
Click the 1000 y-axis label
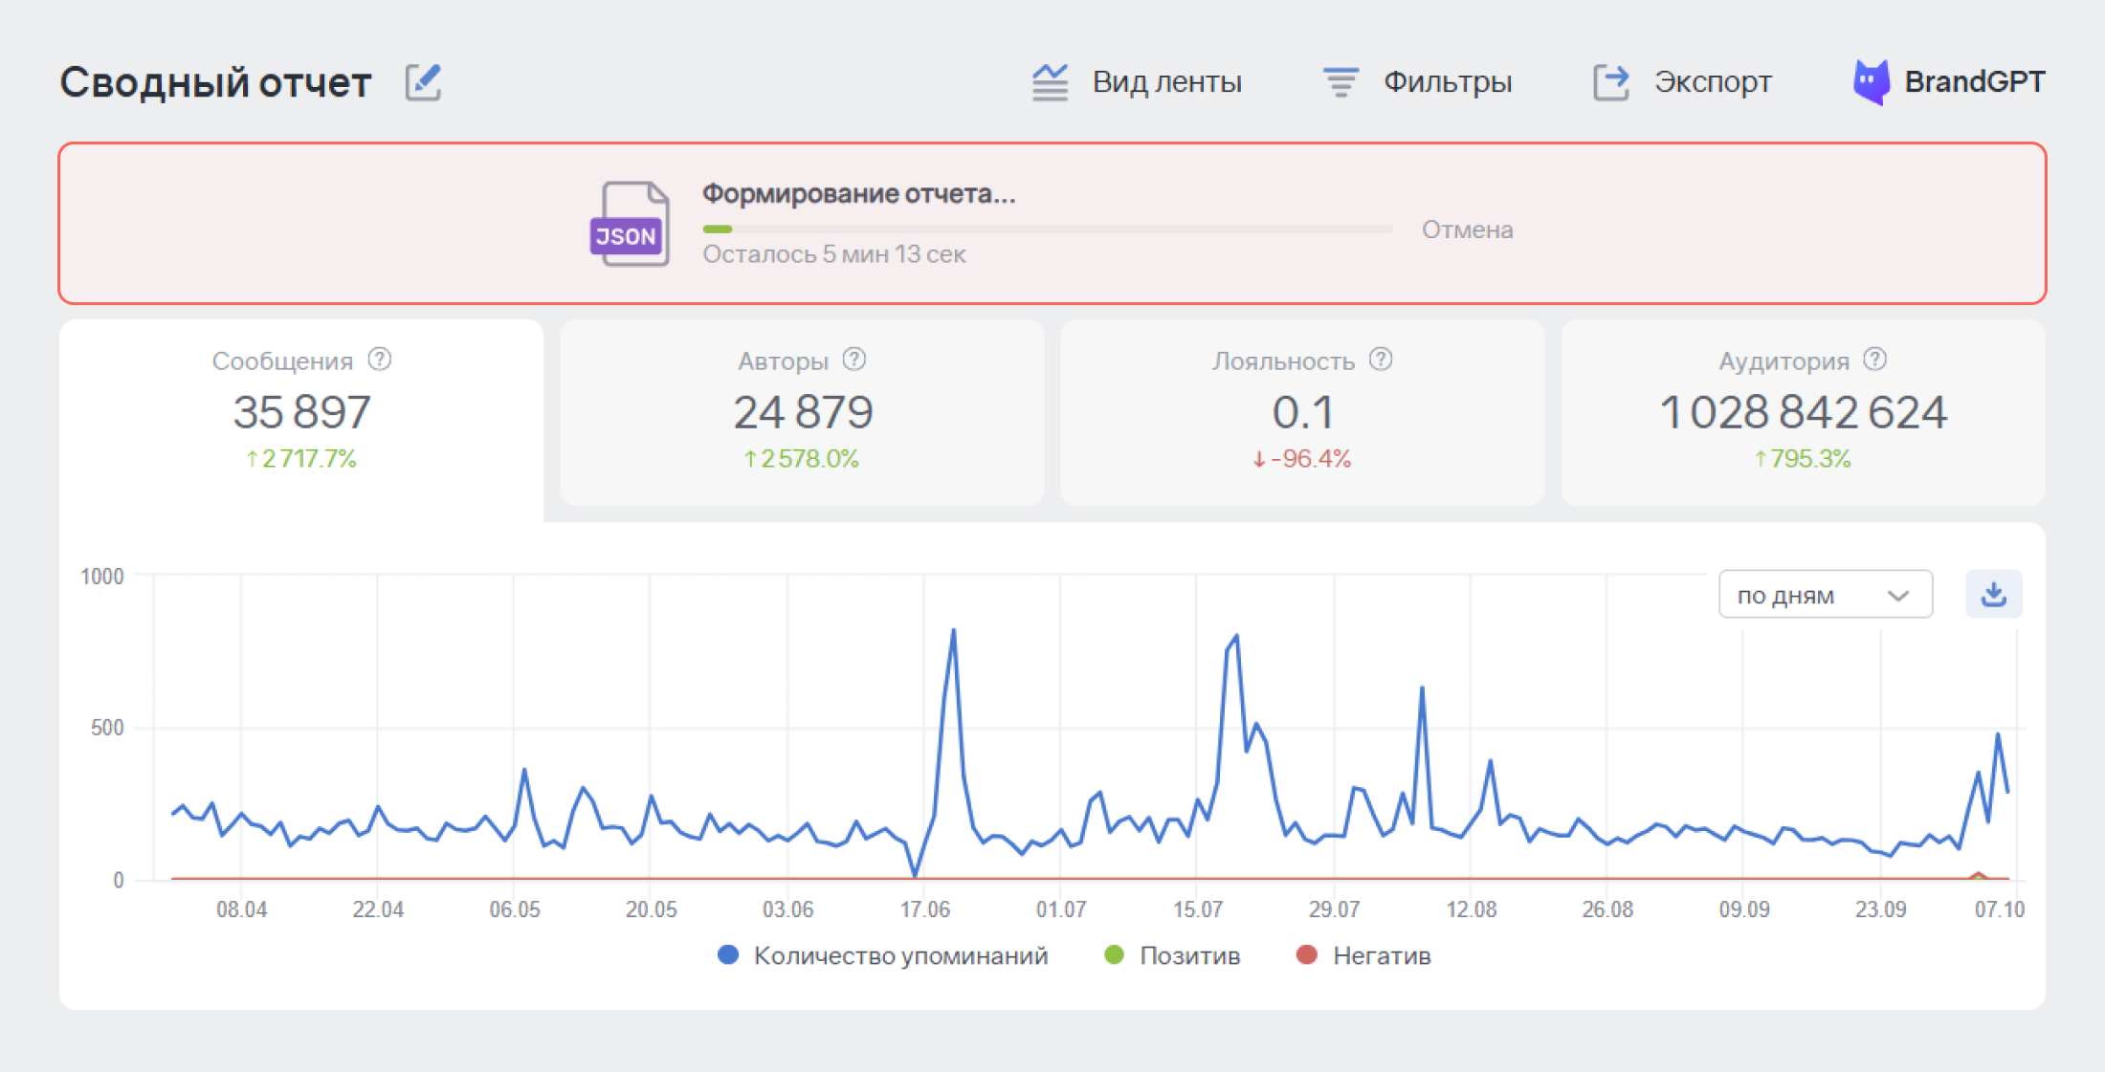(x=101, y=577)
